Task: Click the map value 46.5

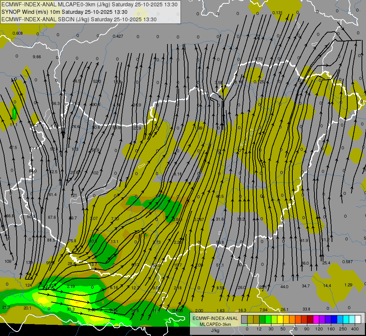Action: 77,81
